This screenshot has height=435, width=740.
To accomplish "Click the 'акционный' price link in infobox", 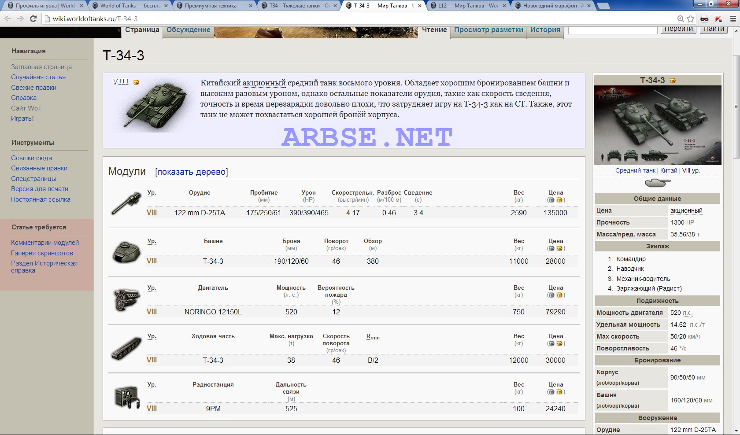I will [x=686, y=210].
